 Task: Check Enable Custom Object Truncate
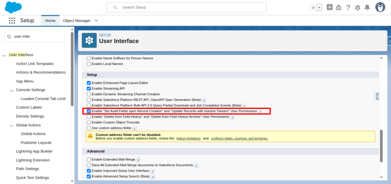(x=89, y=122)
